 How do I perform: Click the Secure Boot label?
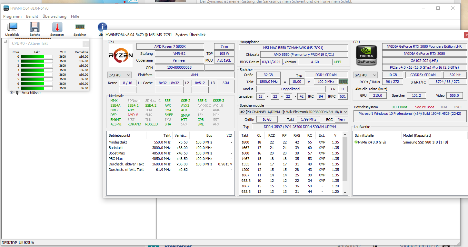pyautogui.click(x=424, y=107)
